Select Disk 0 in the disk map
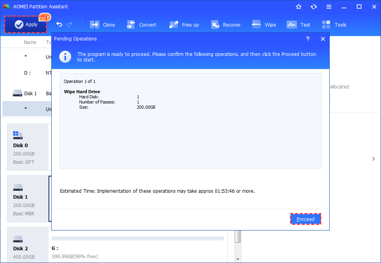The height and width of the screenshot is (263, 381). click(27, 147)
